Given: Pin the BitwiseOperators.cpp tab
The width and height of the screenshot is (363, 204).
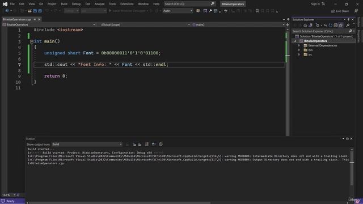Looking at the screenshot, I should tap(35, 19).
